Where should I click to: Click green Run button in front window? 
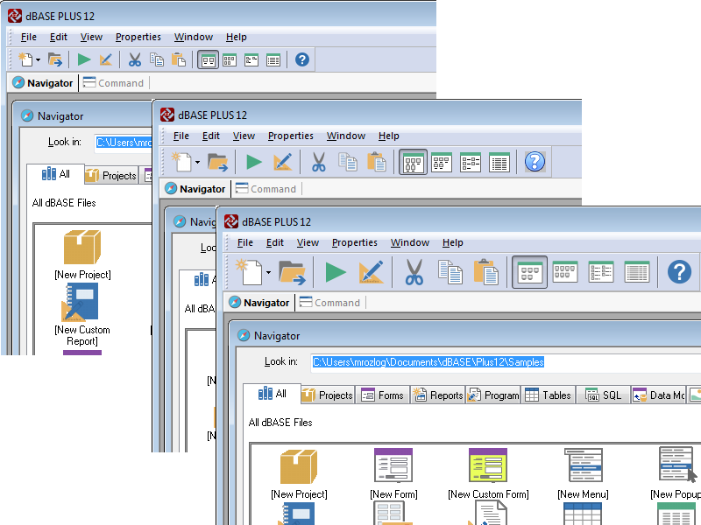pyautogui.click(x=336, y=272)
